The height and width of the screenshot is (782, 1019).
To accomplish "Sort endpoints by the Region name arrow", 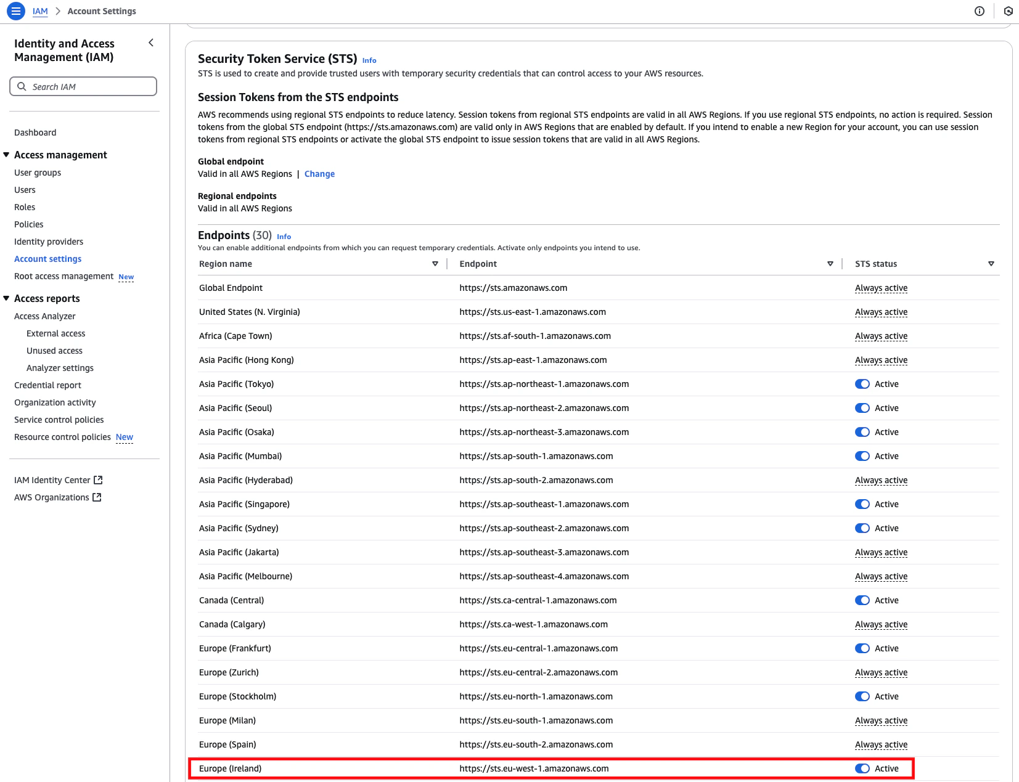I will click(435, 264).
